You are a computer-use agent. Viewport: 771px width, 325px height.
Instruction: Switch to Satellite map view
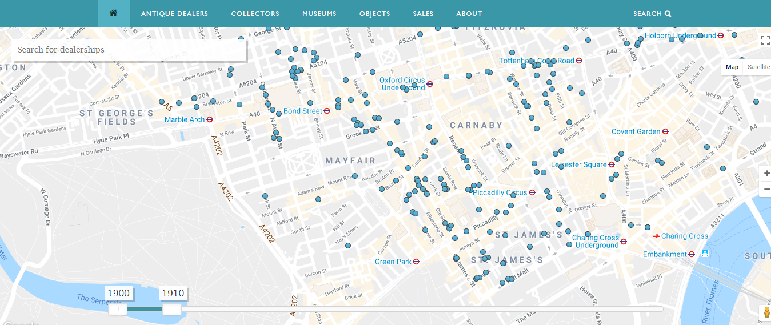point(758,67)
